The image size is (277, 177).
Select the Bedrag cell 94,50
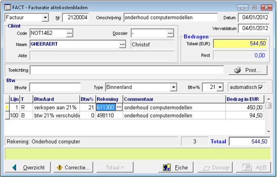(244, 115)
